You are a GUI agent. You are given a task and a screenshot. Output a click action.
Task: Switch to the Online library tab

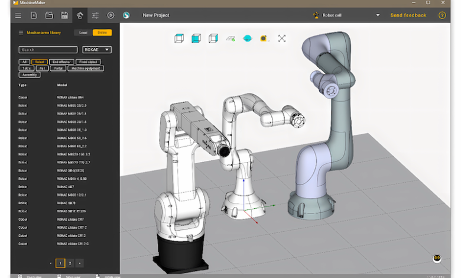[102, 33]
